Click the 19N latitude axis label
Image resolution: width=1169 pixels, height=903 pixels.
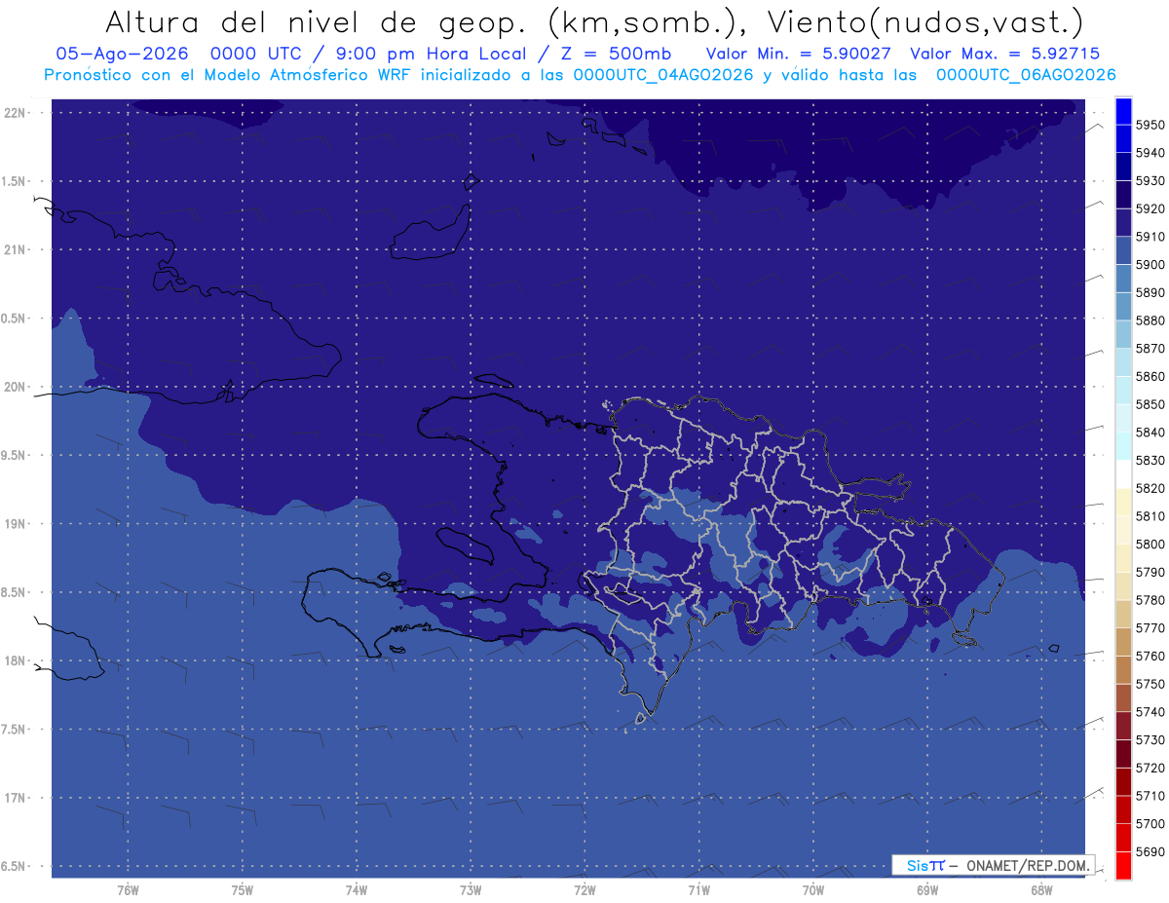[17, 524]
